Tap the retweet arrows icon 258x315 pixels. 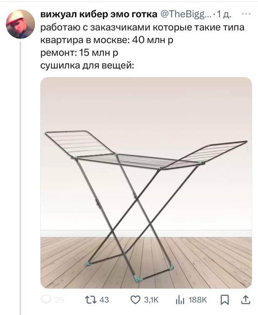coord(91,300)
